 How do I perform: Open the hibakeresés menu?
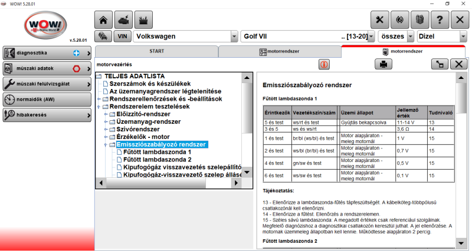(47, 115)
